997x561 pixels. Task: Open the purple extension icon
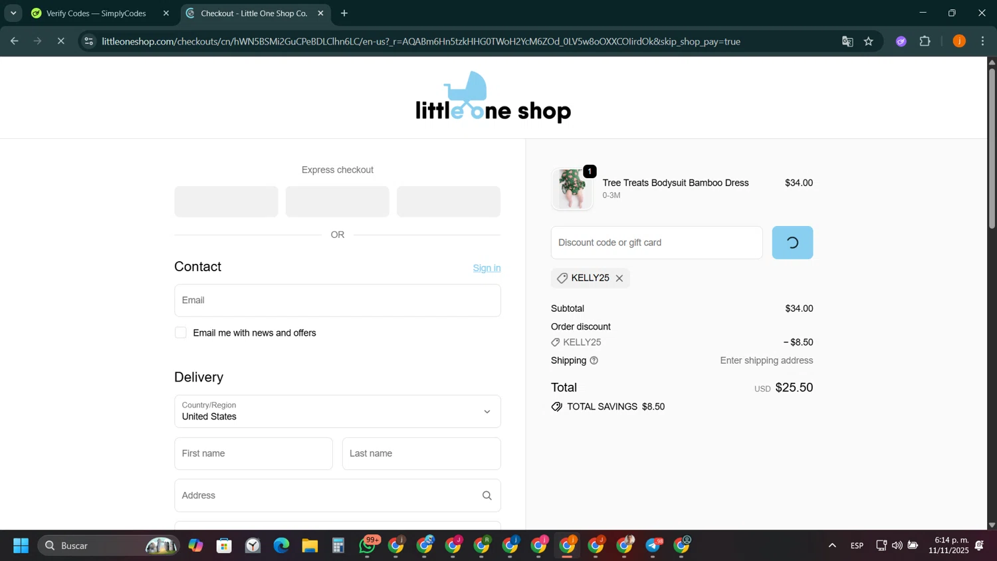coord(901,41)
